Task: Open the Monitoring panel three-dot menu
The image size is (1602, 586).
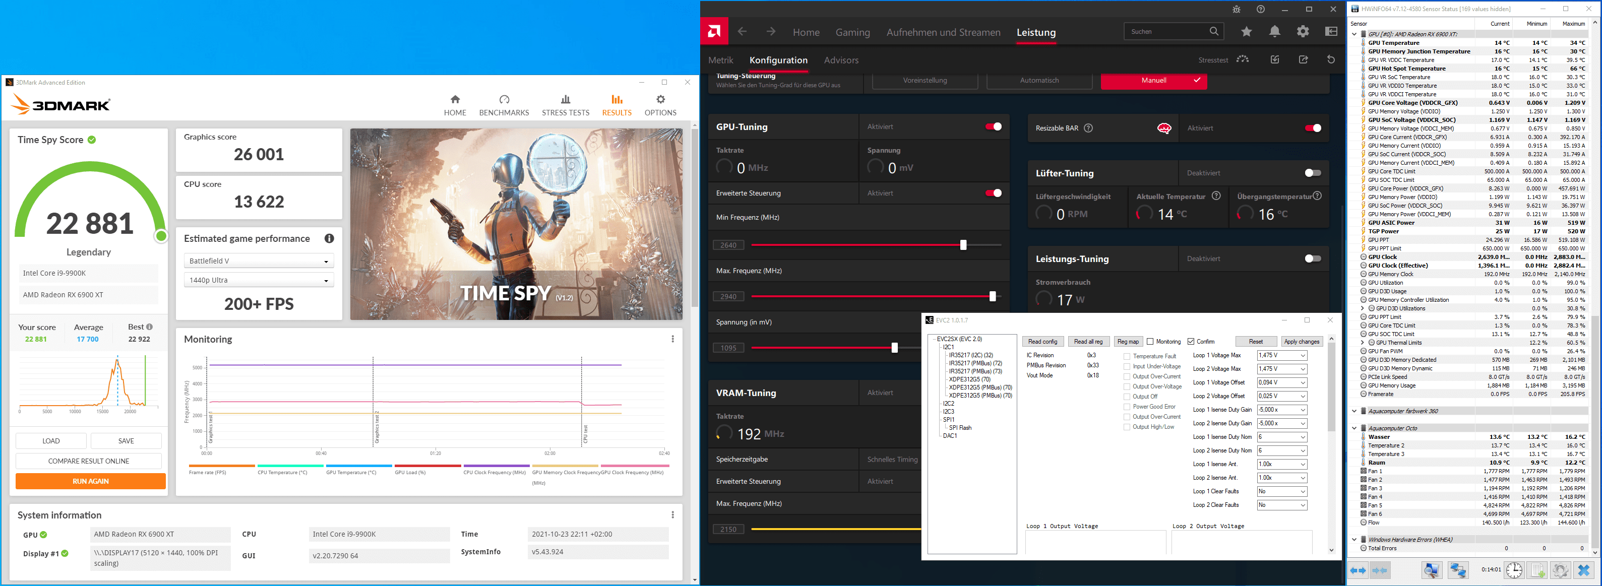Action: (x=672, y=339)
